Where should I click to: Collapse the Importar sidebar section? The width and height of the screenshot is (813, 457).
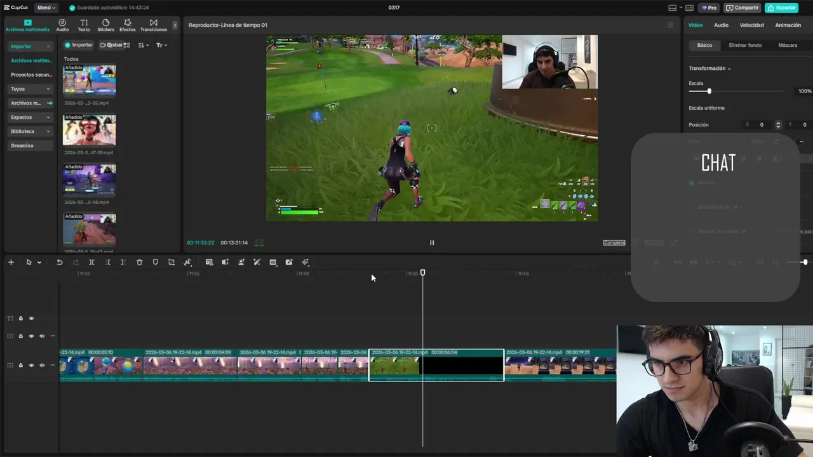pos(48,46)
